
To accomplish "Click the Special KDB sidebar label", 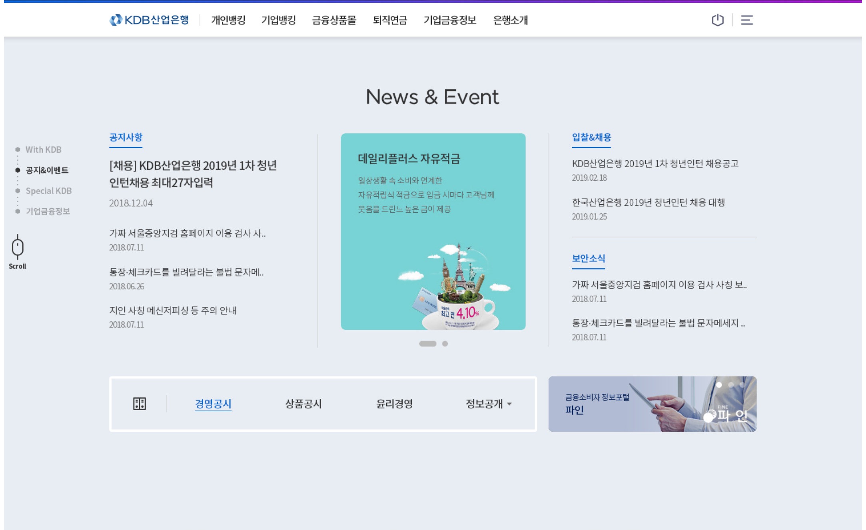I will pos(49,191).
